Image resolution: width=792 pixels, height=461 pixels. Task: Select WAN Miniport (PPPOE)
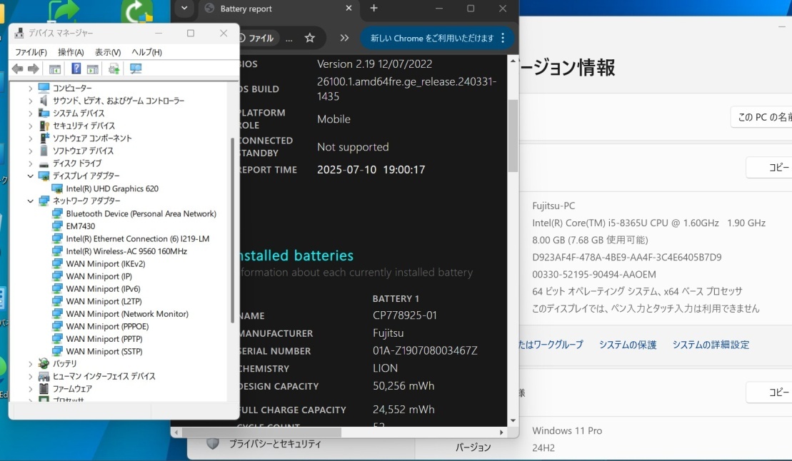pyautogui.click(x=107, y=326)
